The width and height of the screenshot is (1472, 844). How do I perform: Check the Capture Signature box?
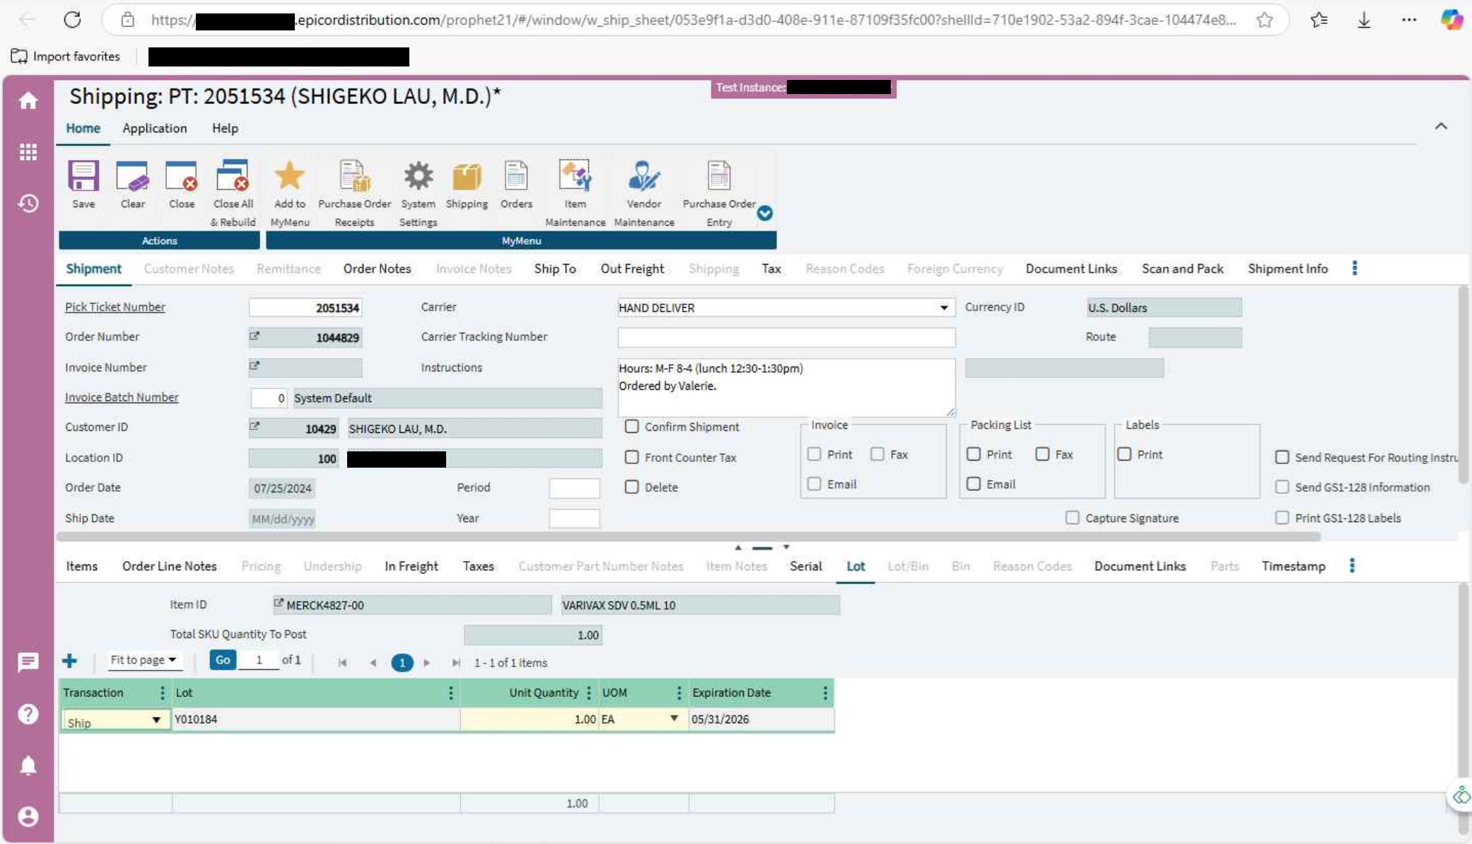click(x=1072, y=518)
